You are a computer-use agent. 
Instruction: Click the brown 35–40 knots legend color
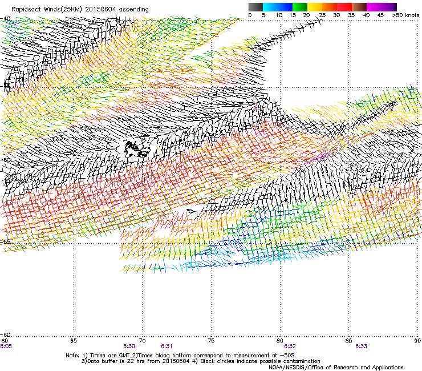click(359, 7)
